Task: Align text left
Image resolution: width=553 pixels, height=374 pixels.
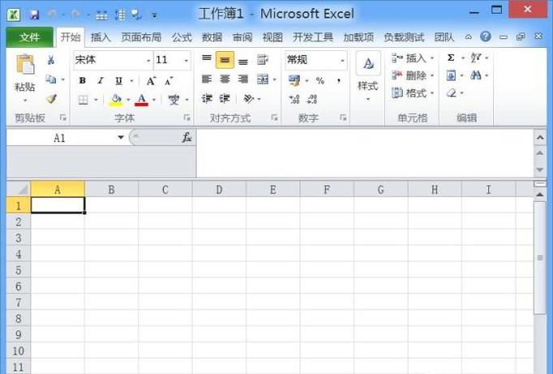Action: (207, 79)
